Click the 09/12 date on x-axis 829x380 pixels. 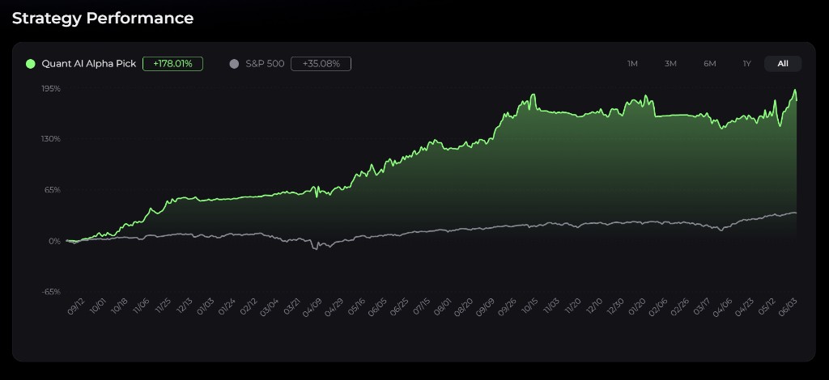pyautogui.click(x=76, y=307)
